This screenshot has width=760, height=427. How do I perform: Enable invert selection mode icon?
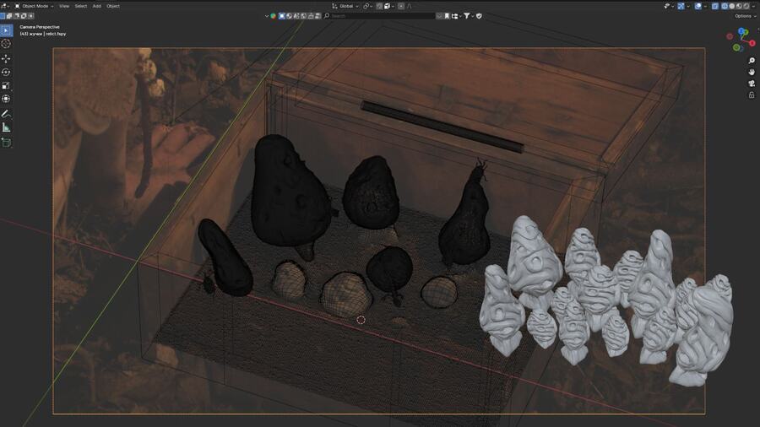[x=24, y=16]
